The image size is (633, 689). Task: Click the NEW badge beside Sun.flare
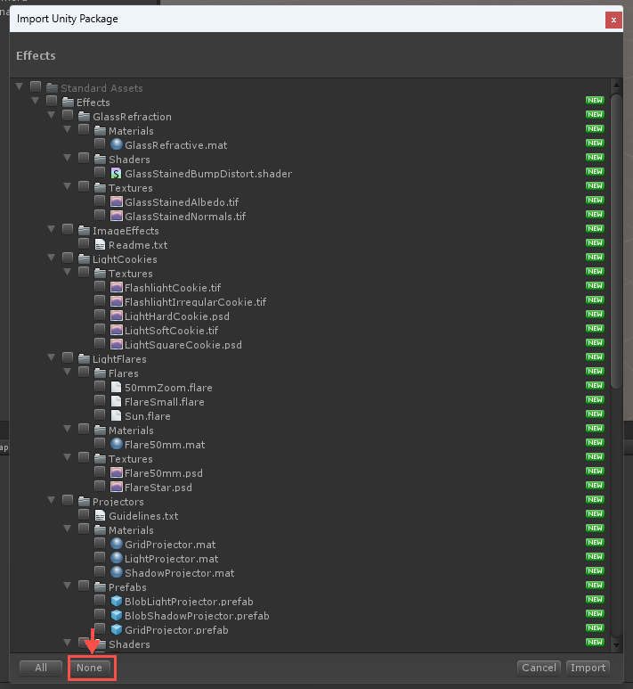tap(595, 414)
